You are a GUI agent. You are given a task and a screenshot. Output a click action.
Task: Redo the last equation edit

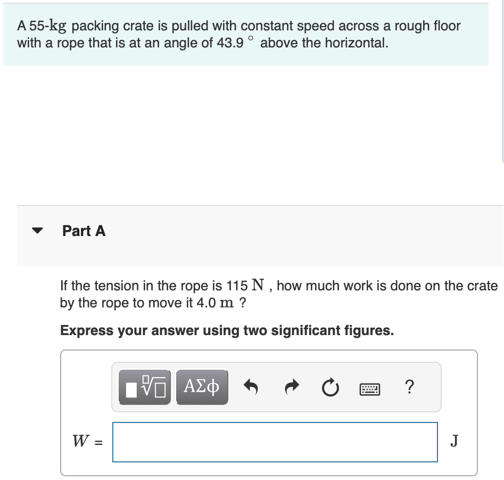(x=291, y=387)
